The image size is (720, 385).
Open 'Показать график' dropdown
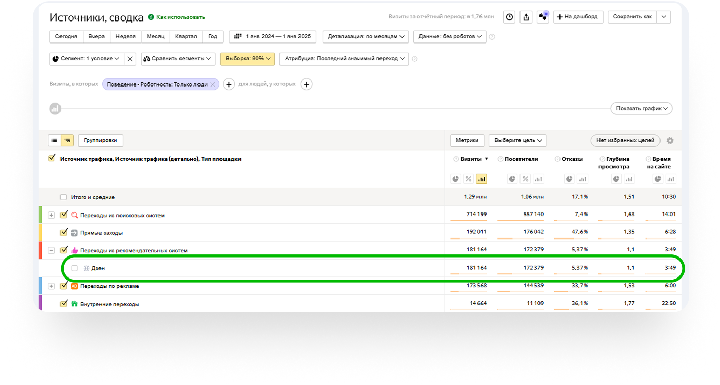pyautogui.click(x=642, y=109)
